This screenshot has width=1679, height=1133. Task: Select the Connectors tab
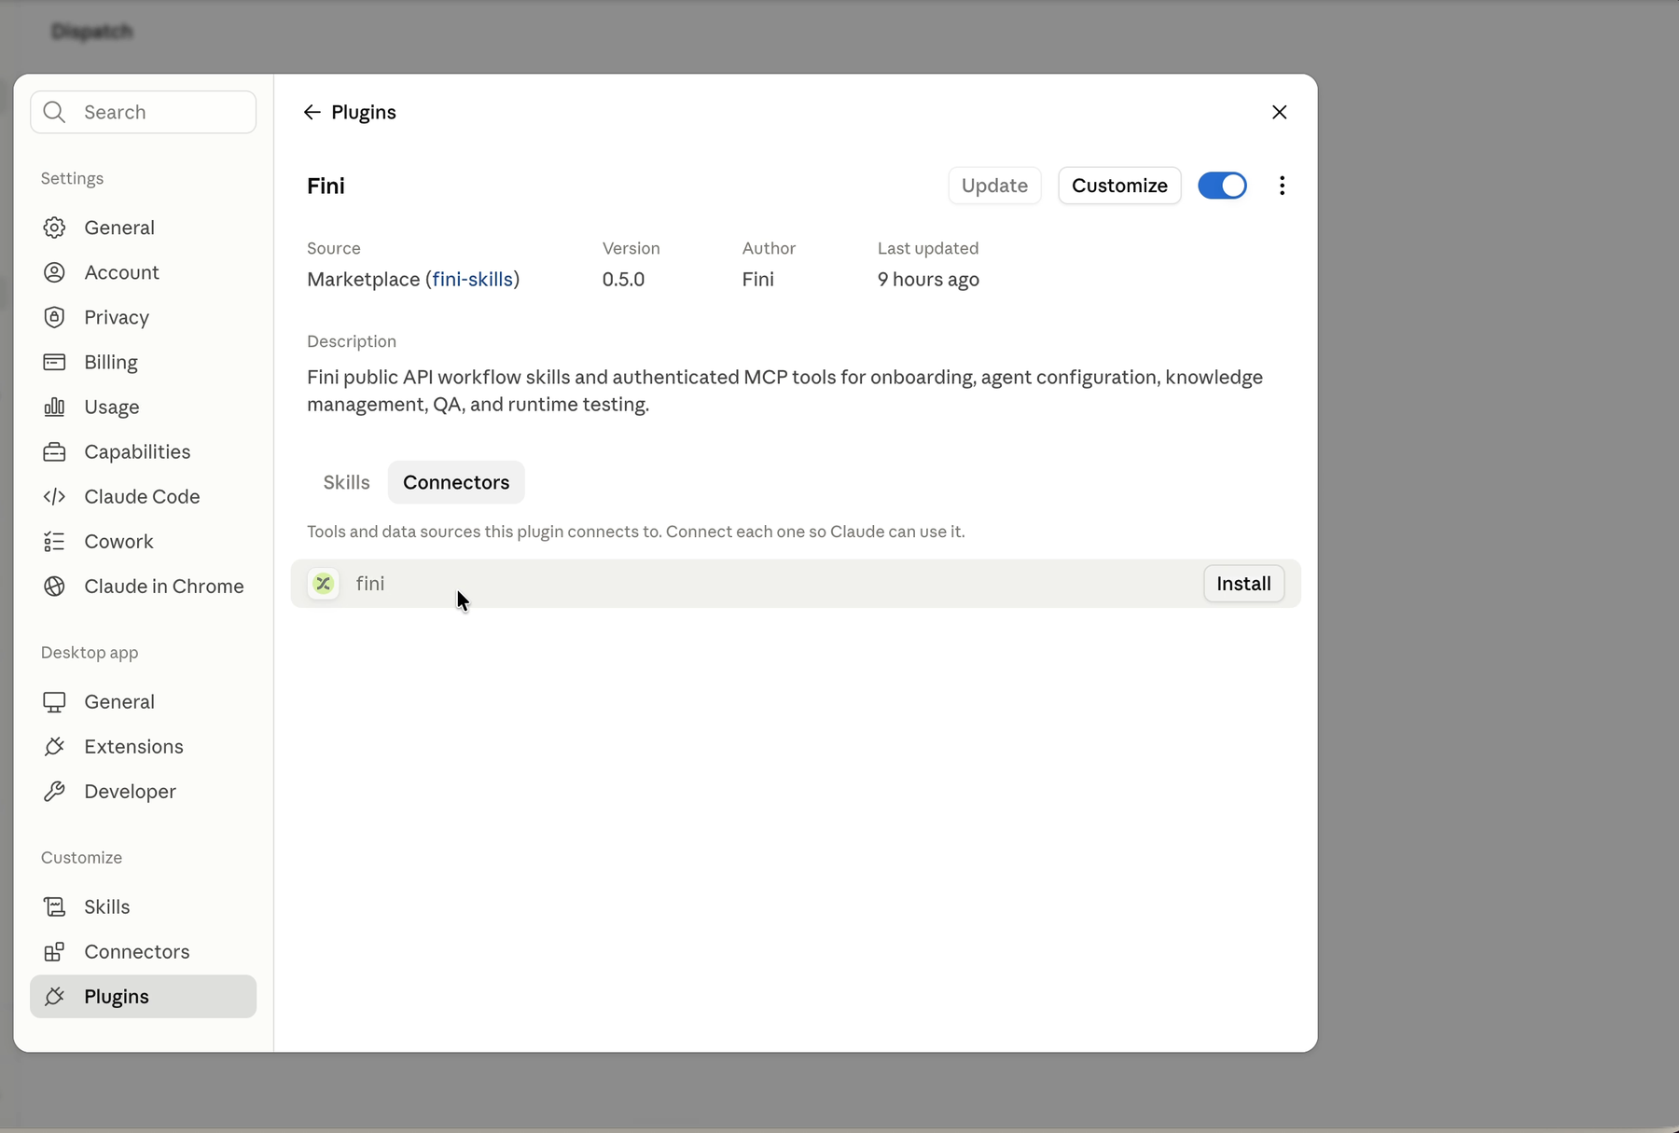456,482
